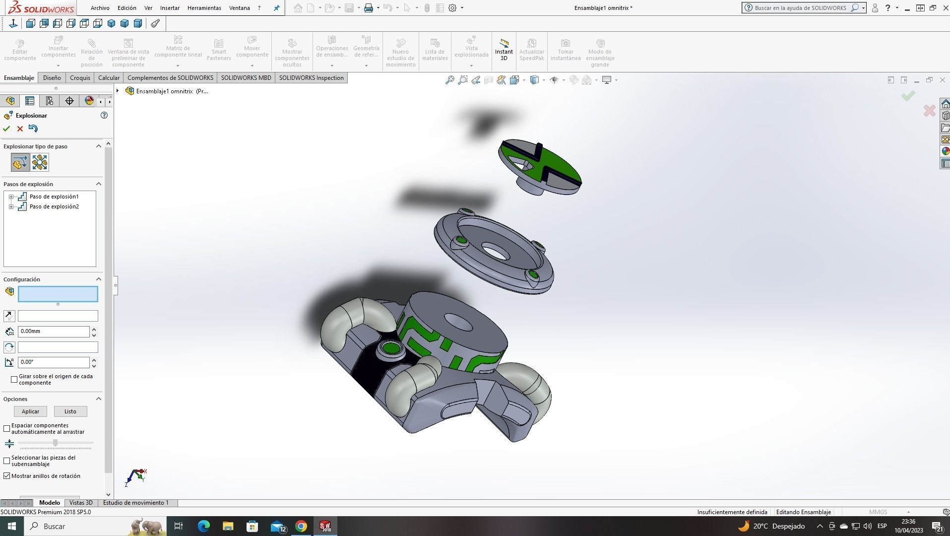
Task: Click the viewport confirm corner green check
Action: [x=908, y=96]
